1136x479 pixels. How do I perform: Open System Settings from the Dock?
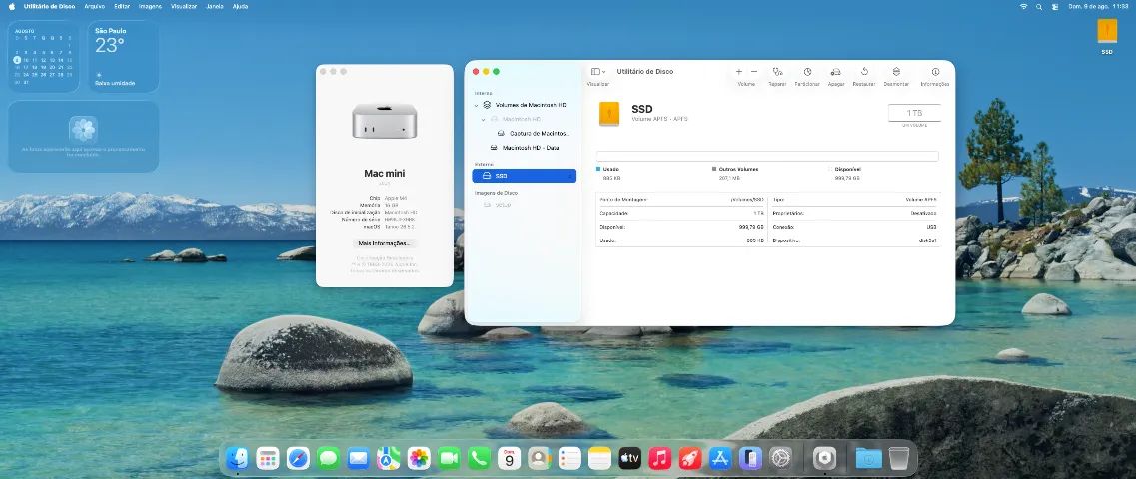click(x=781, y=458)
